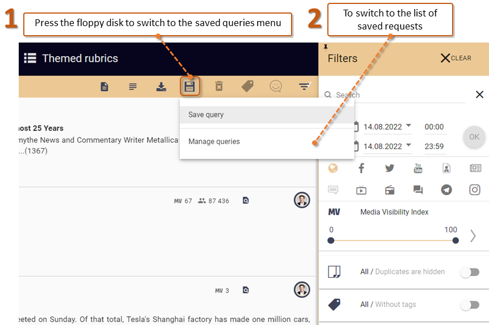Click the avatar beside the MV 67 post
This screenshot has height=325, width=489.
[x=302, y=200]
